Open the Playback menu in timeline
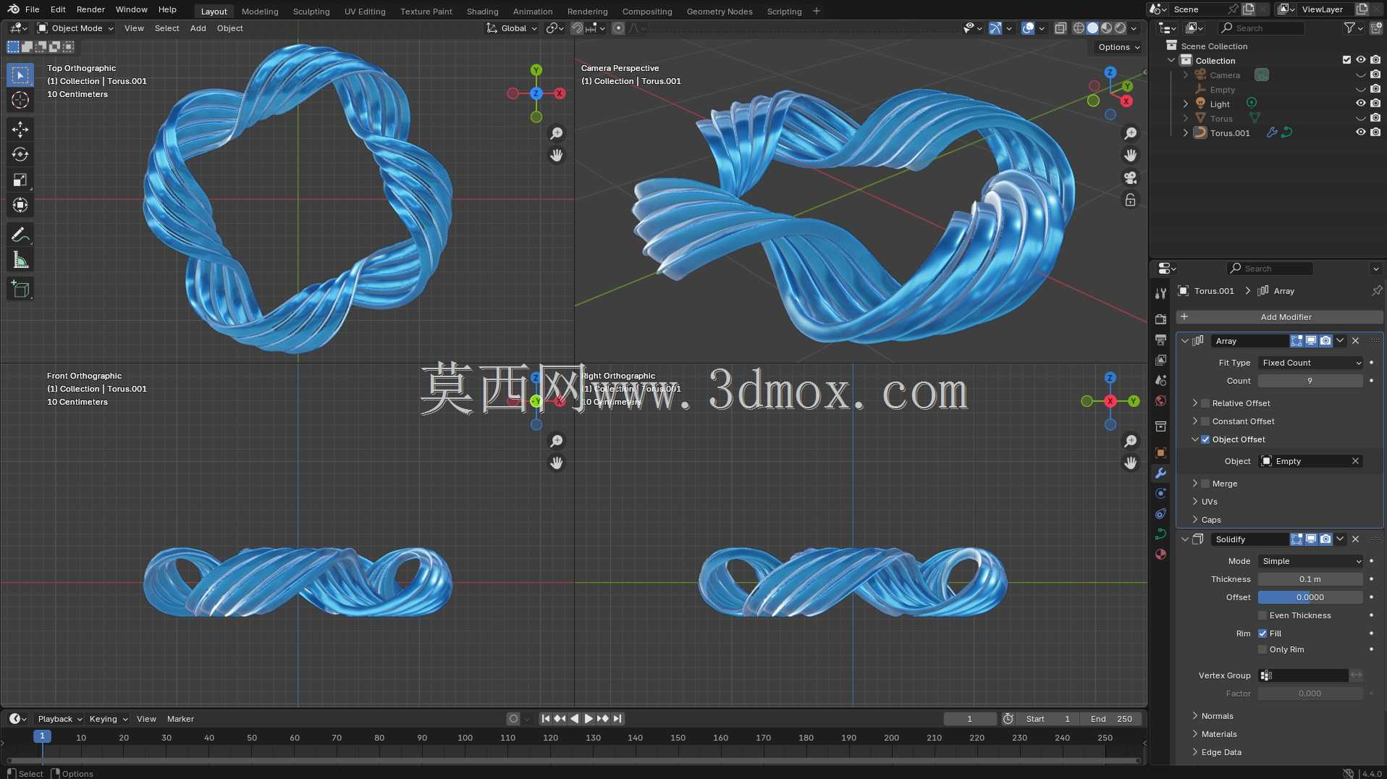This screenshot has width=1387, height=779. 59,719
